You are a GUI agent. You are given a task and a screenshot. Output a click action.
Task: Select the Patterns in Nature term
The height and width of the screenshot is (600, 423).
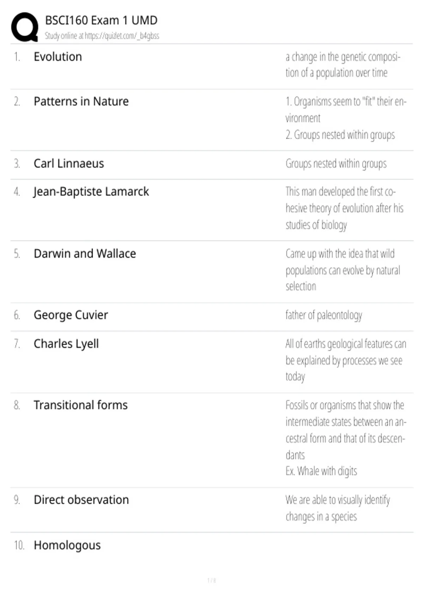coord(81,102)
